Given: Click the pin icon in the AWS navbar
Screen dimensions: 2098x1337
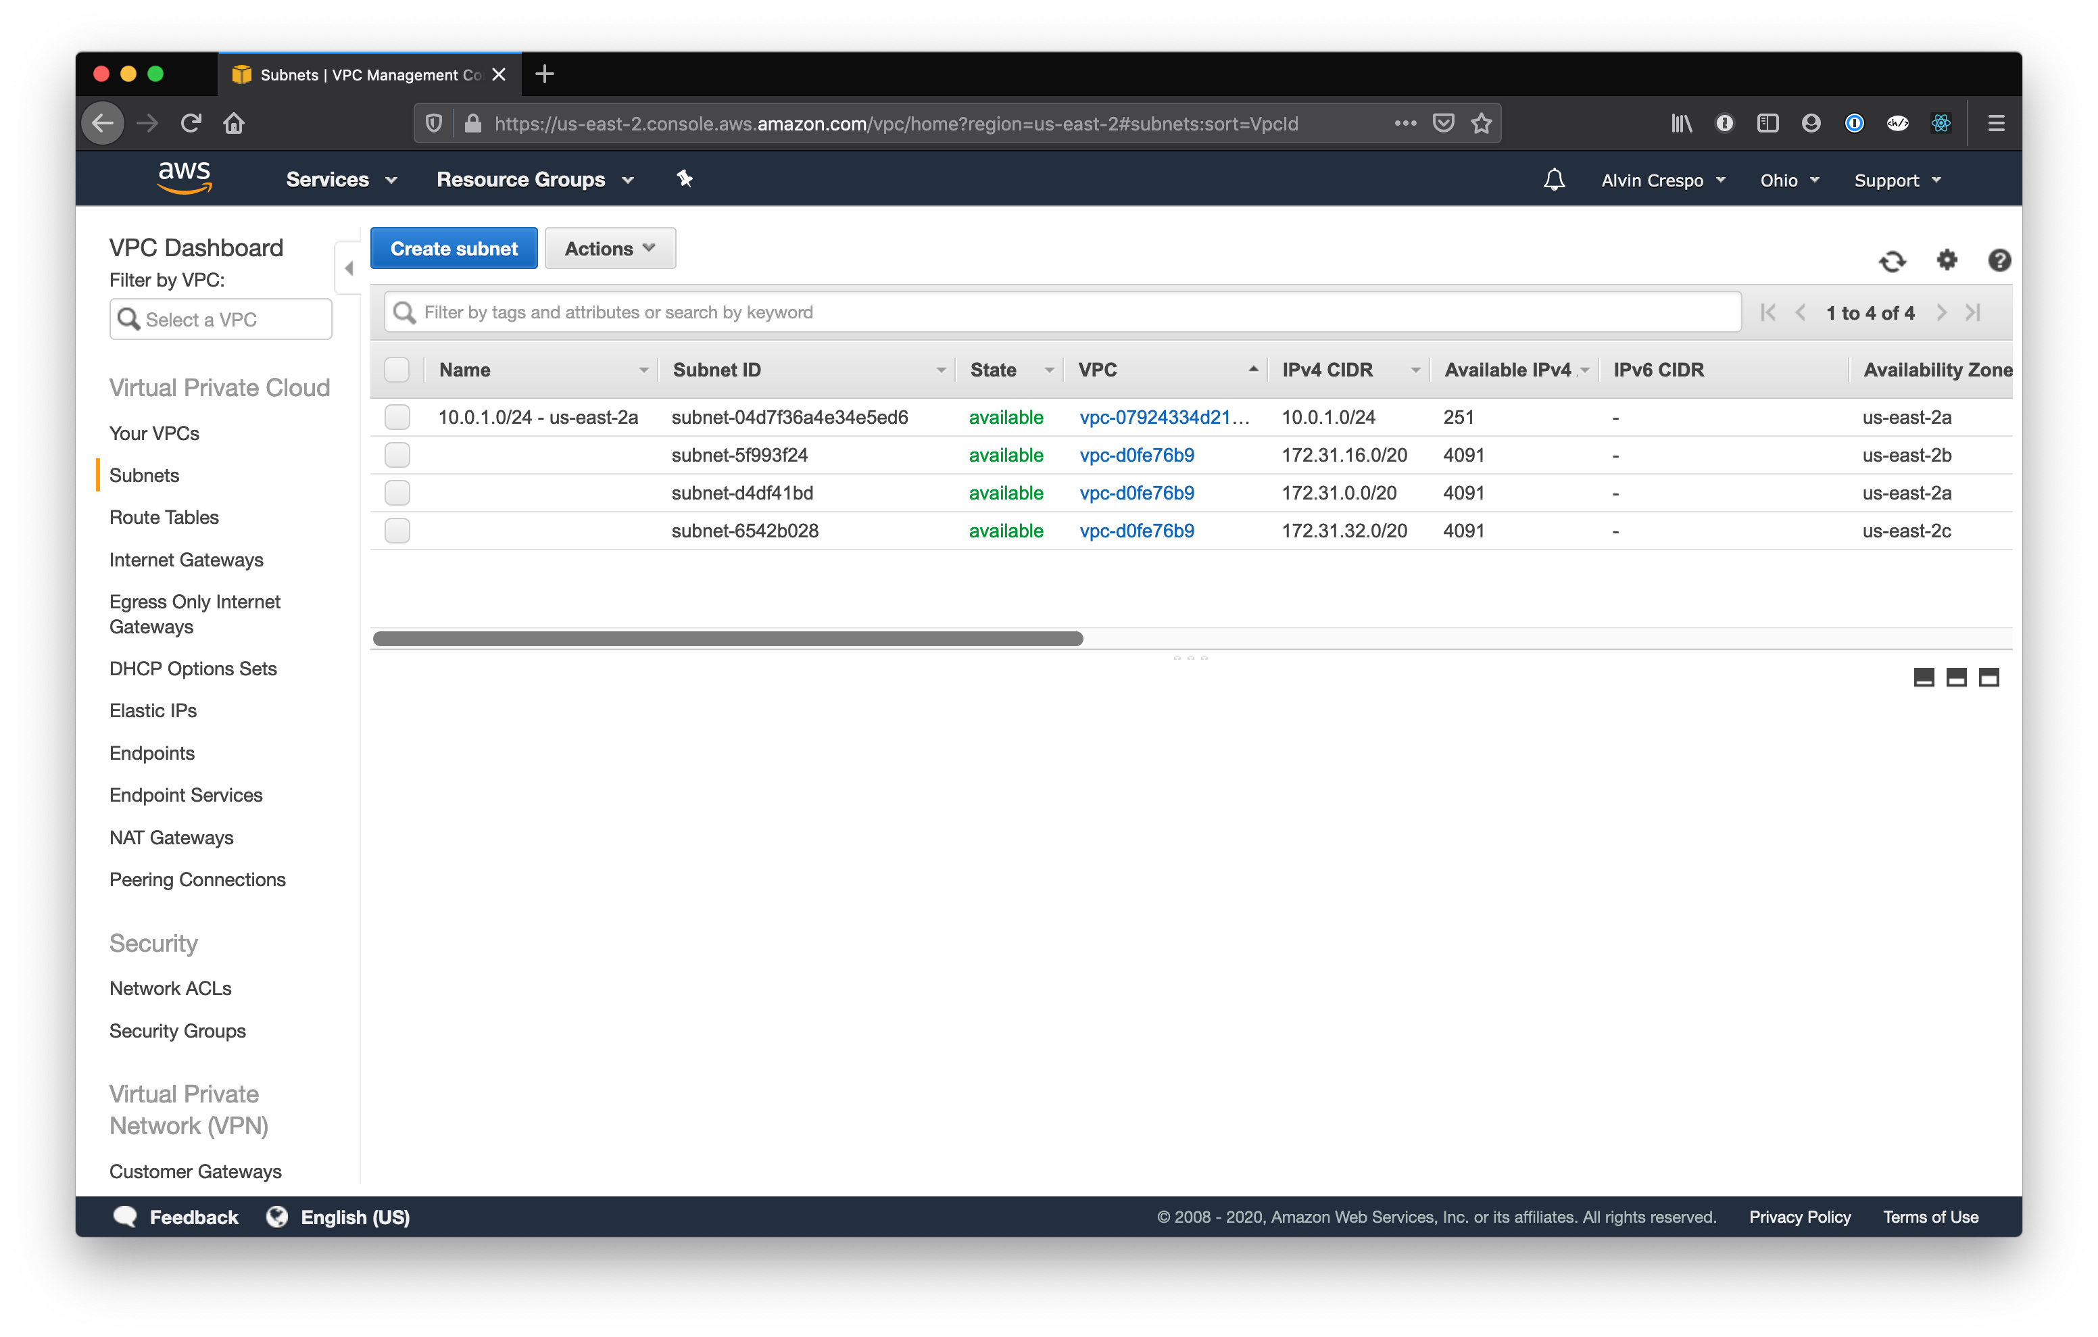Looking at the screenshot, I should click(x=685, y=178).
